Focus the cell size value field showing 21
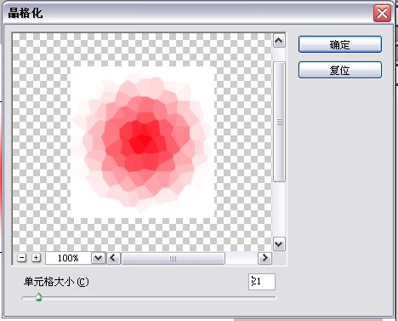 [262, 282]
